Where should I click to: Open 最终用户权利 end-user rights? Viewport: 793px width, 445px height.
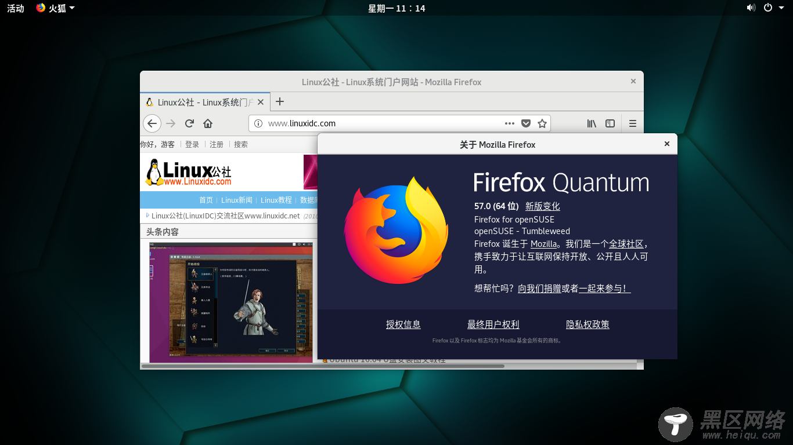[493, 324]
